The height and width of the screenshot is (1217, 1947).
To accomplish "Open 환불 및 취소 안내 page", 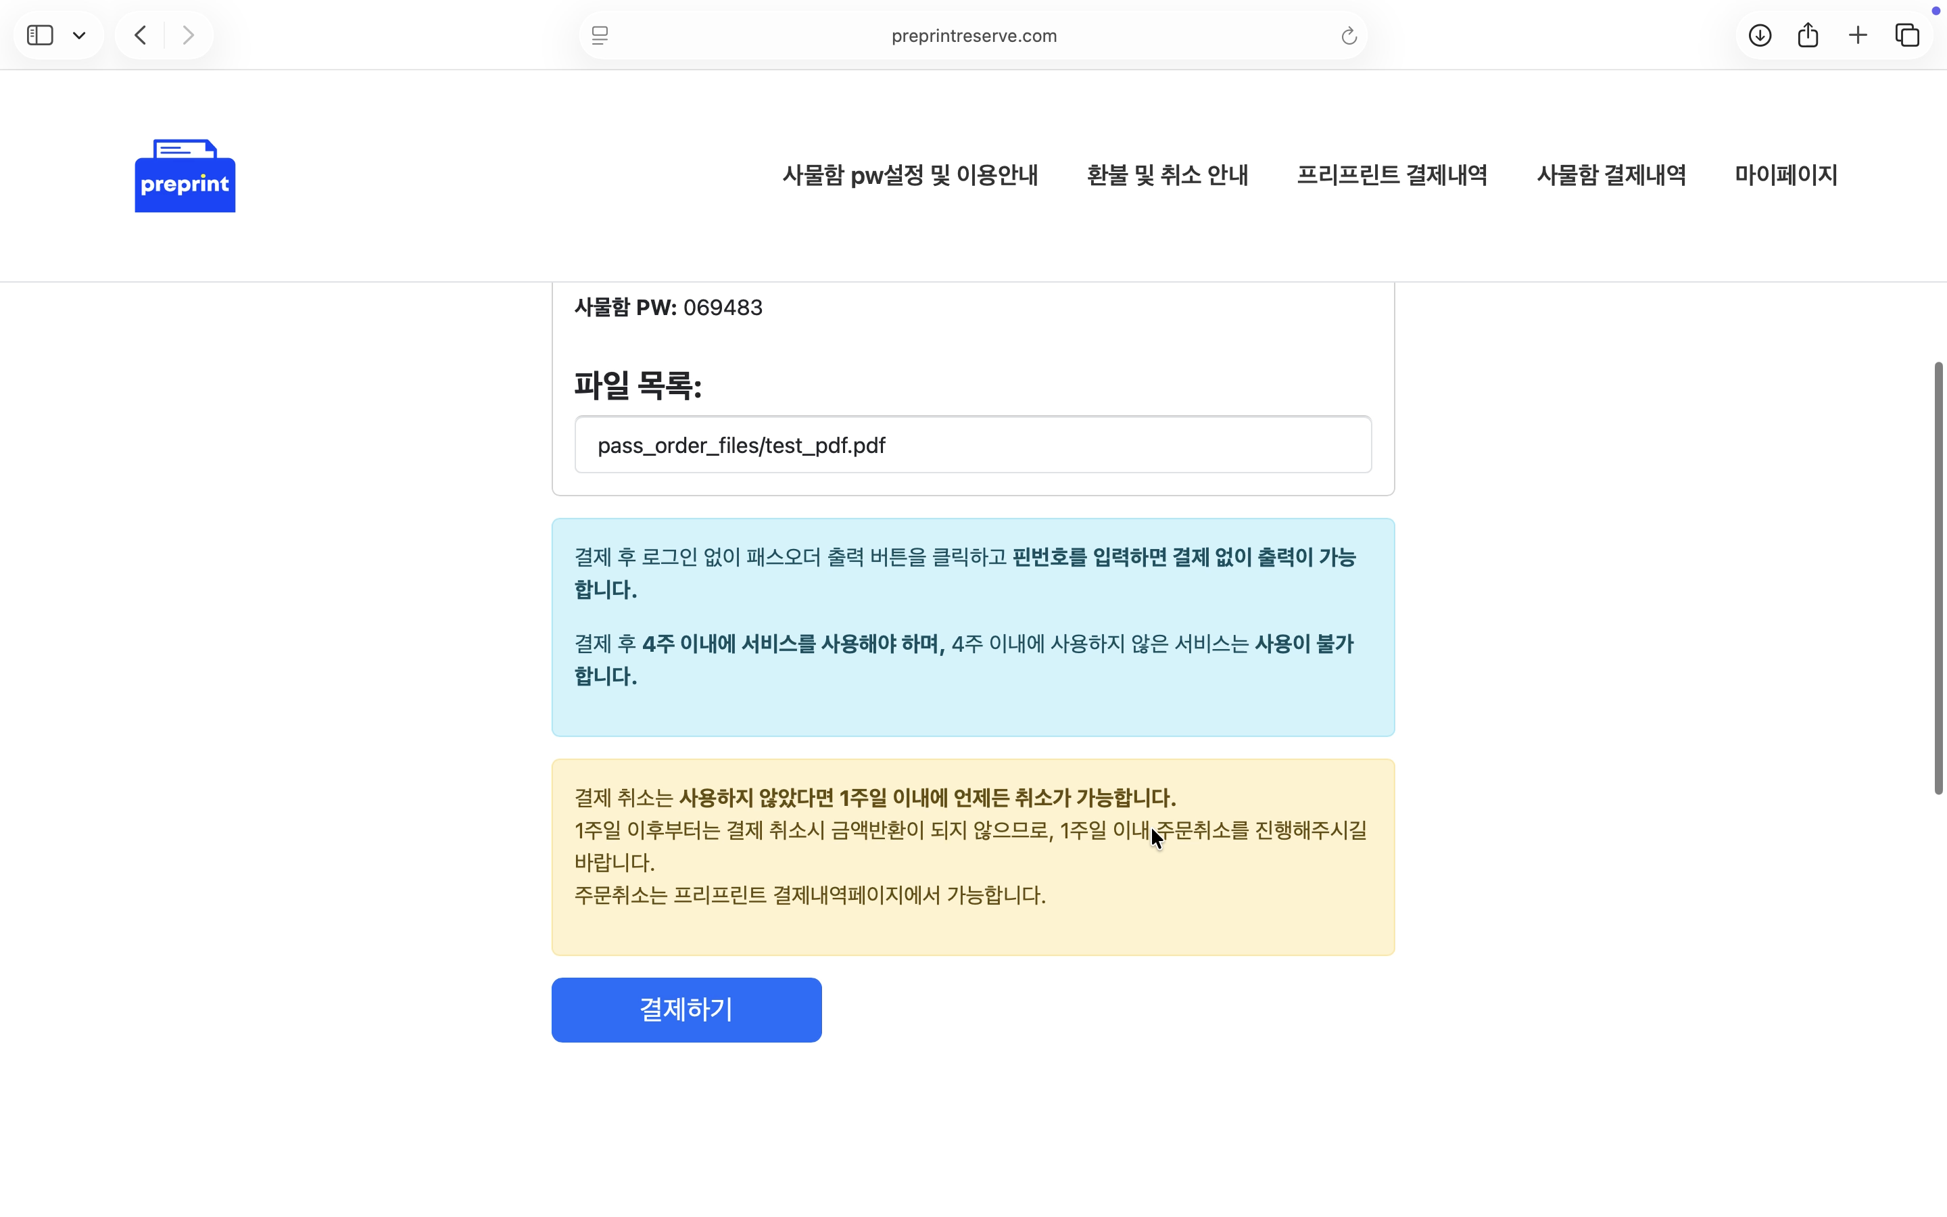I will (x=1167, y=174).
